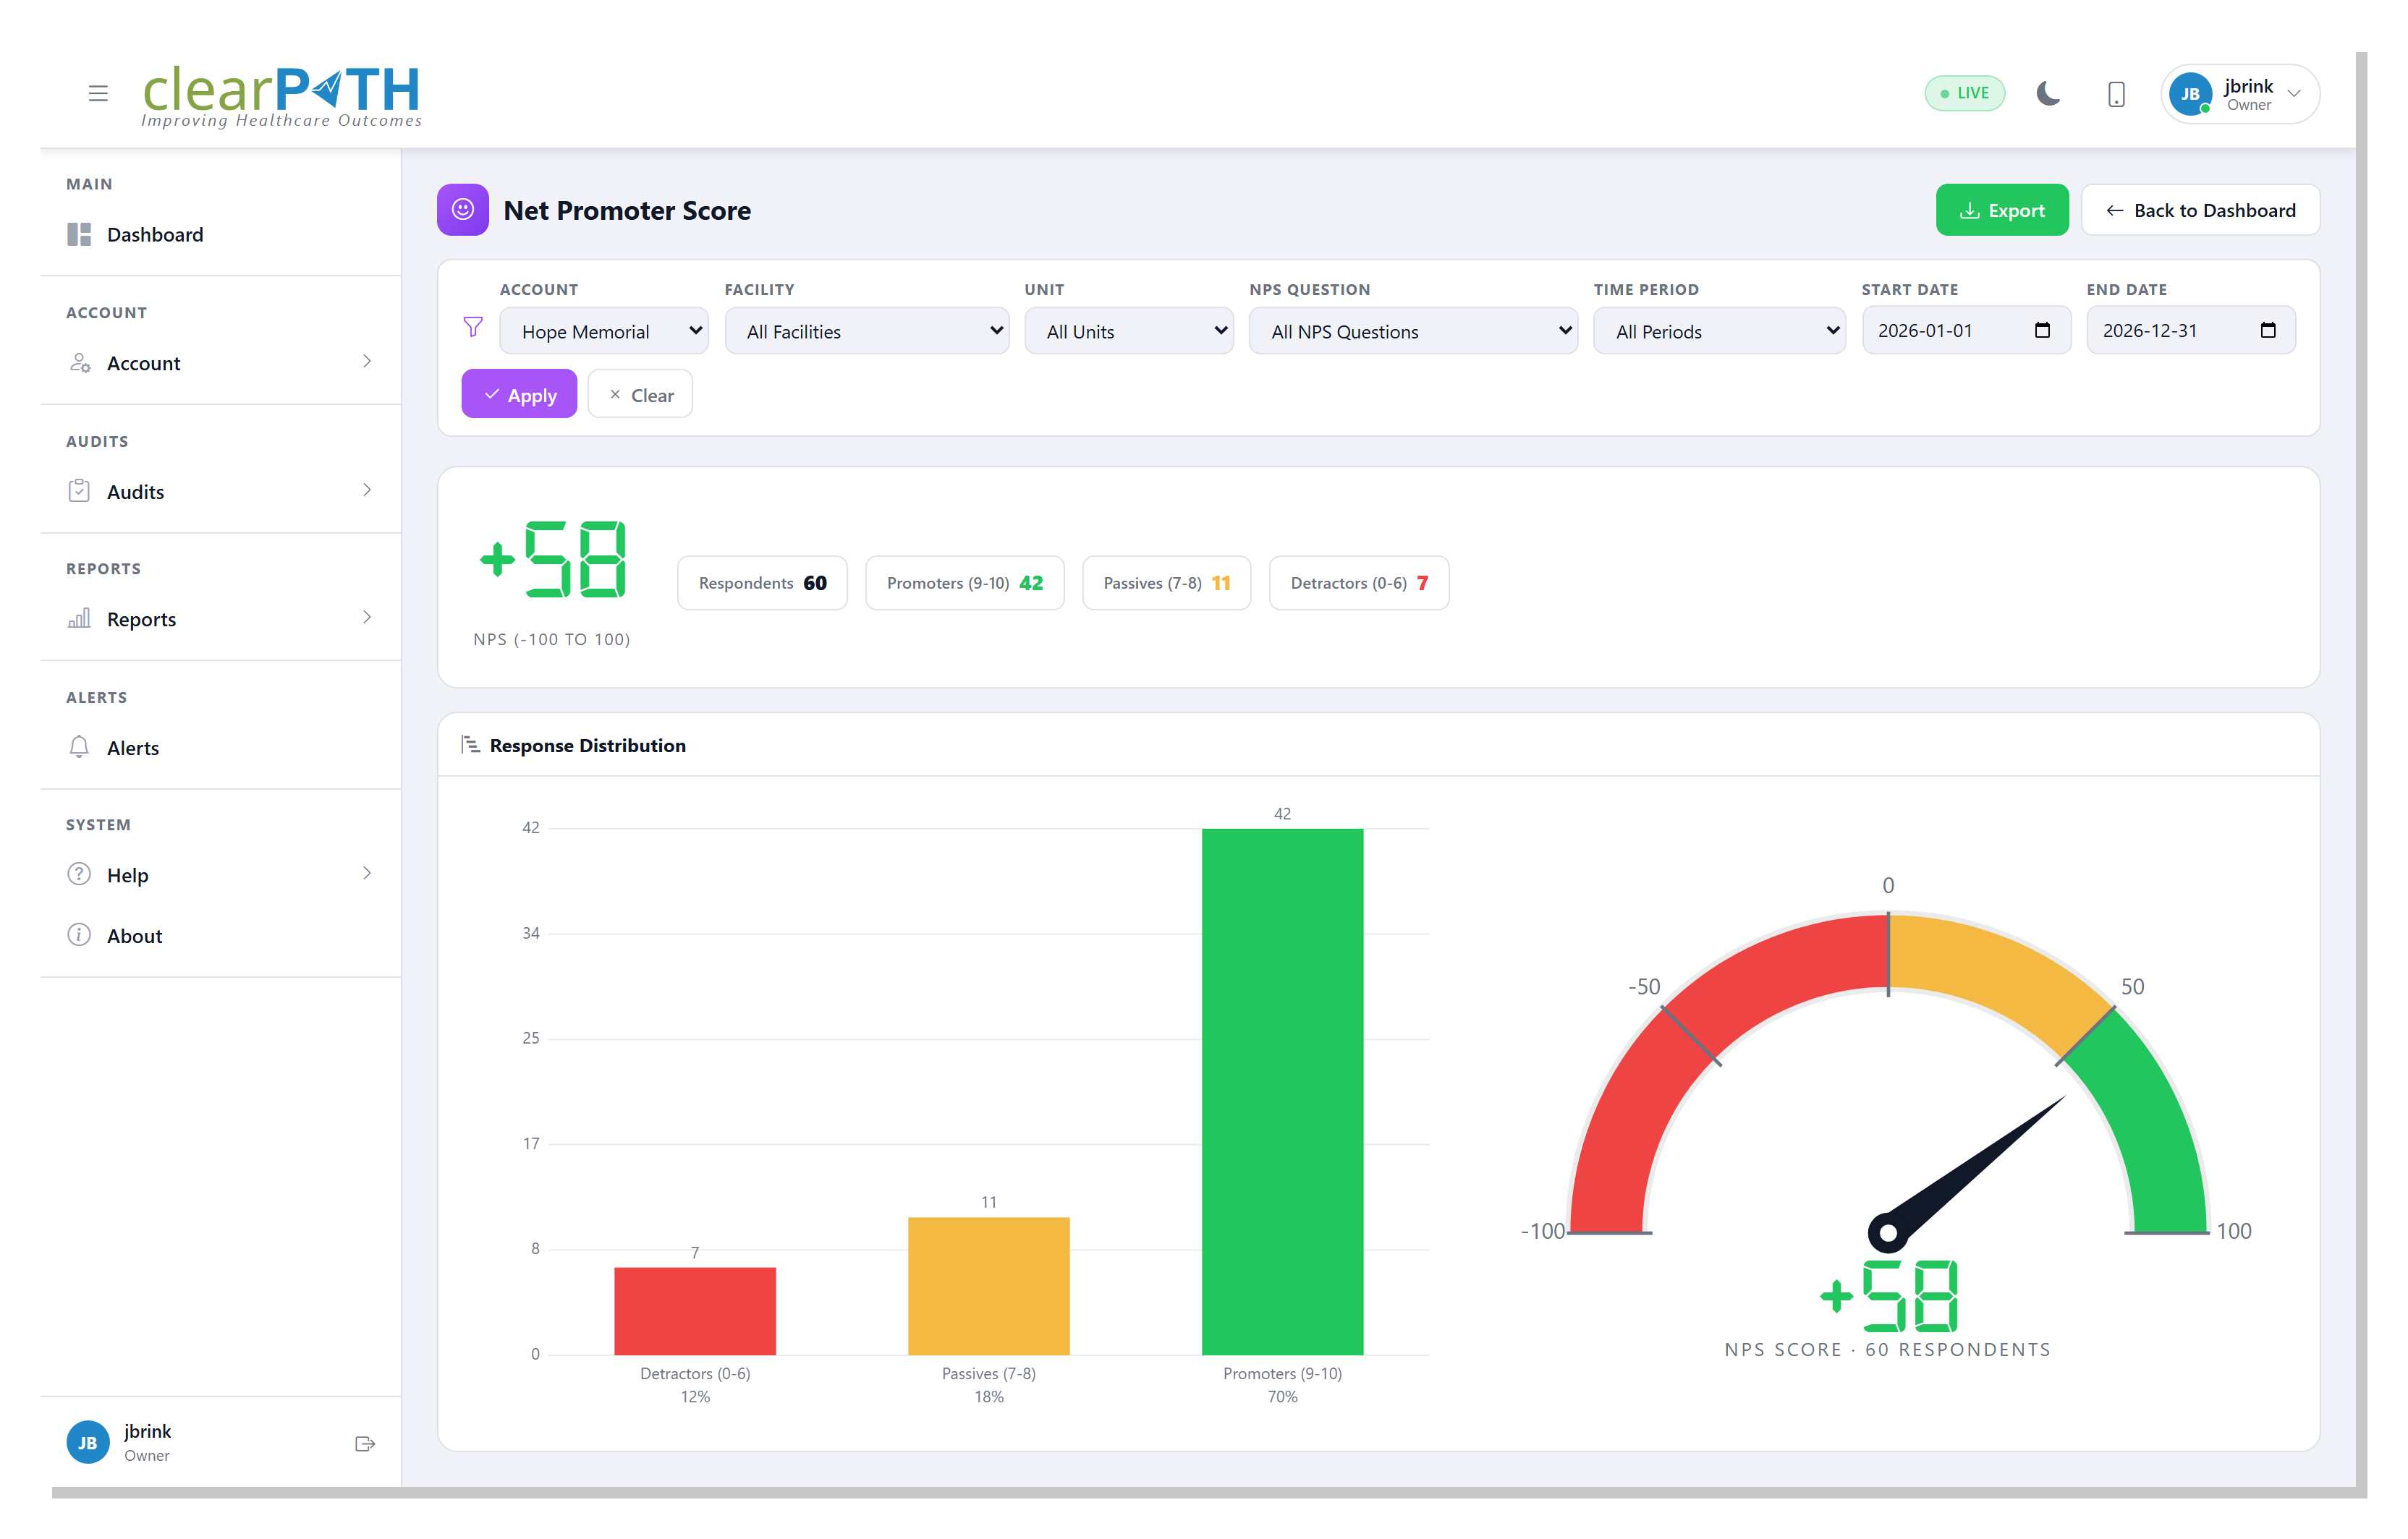Click the Net Promoter Score smiley icon
Viewport: 2408px width, 1539px height.
(463, 210)
